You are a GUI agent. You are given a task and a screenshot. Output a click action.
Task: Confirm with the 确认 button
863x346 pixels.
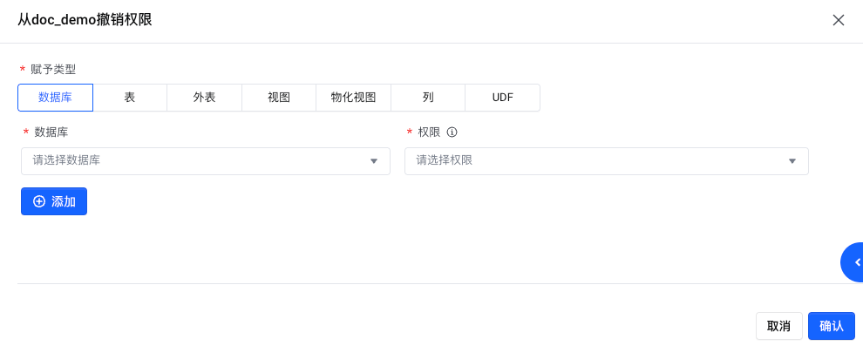pos(831,326)
